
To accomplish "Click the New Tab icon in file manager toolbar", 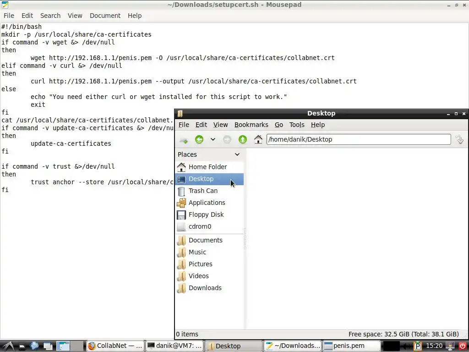I will [x=184, y=140].
